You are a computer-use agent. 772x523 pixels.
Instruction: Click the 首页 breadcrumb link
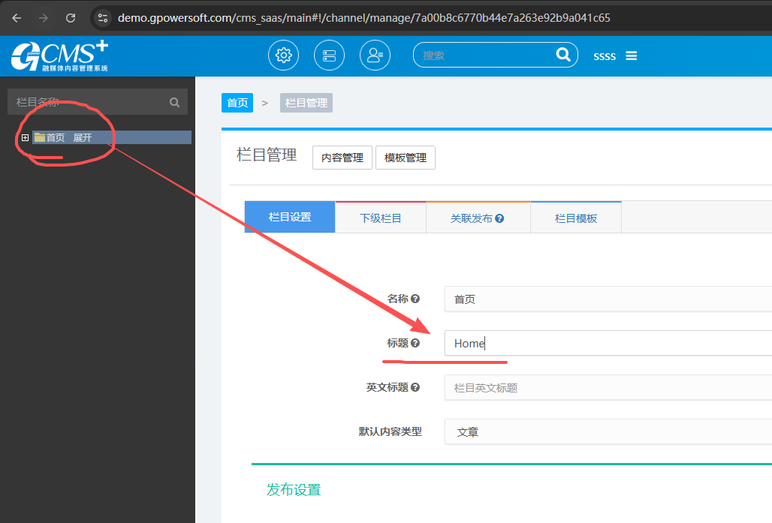click(x=237, y=103)
